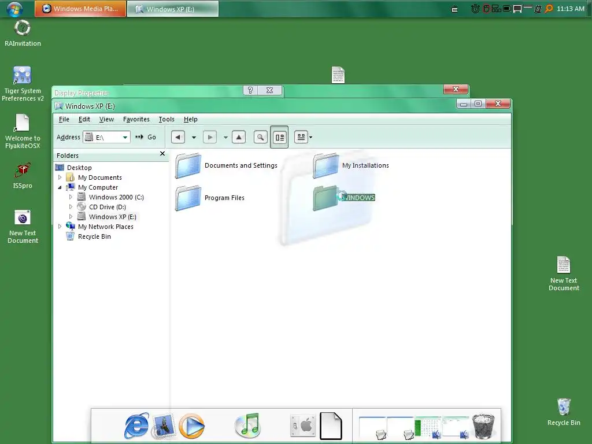Open the Address bar dropdown
This screenshot has height=444, width=592.
(x=125, y=138)
